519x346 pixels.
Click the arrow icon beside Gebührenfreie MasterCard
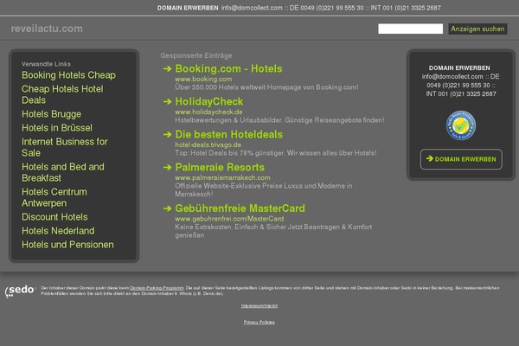[168, 208]
